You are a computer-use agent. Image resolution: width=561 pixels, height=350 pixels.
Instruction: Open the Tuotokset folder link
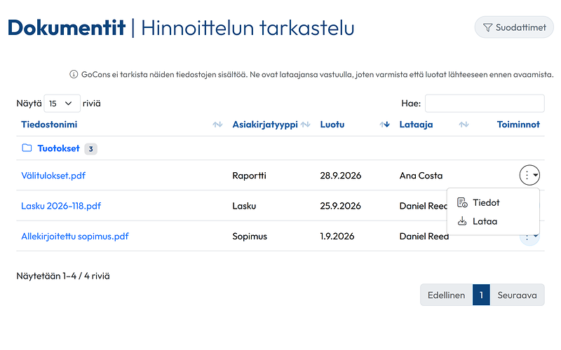(58, 148)
